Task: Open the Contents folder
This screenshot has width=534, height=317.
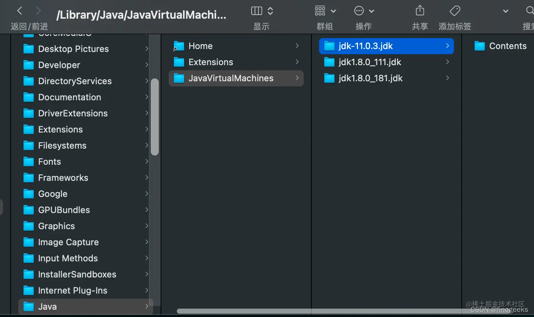Action: coord(501,46)
